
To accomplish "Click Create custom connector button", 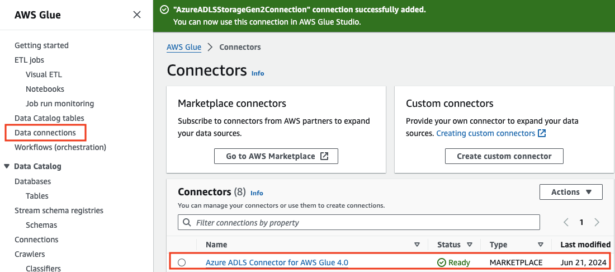I will pos(504,156).
